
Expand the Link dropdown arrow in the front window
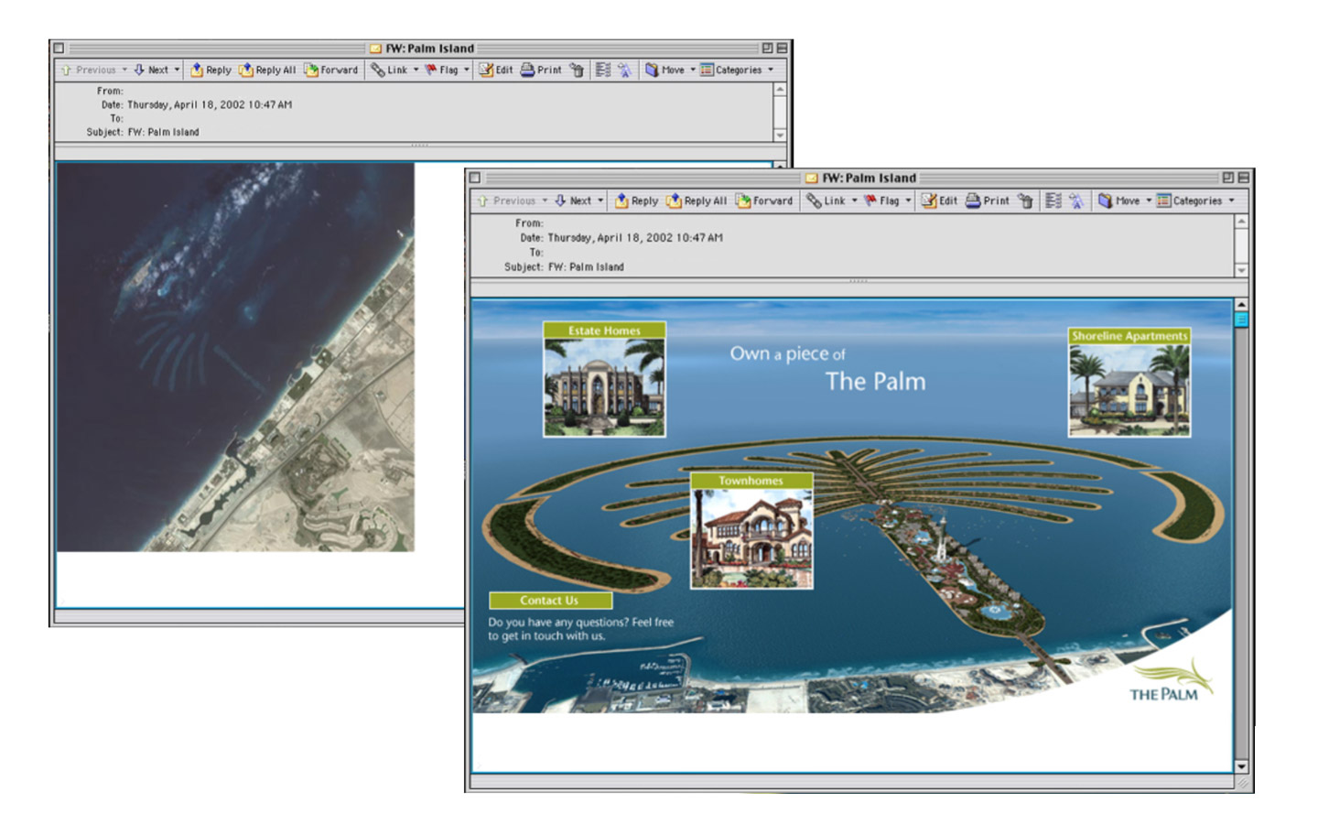pos(854,201)
